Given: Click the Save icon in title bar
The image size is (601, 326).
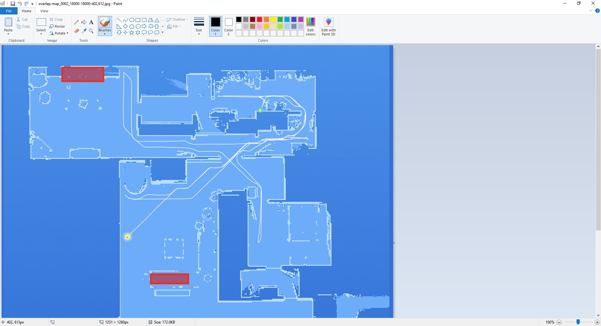Looking at the screenshot, I should point(13,4).
